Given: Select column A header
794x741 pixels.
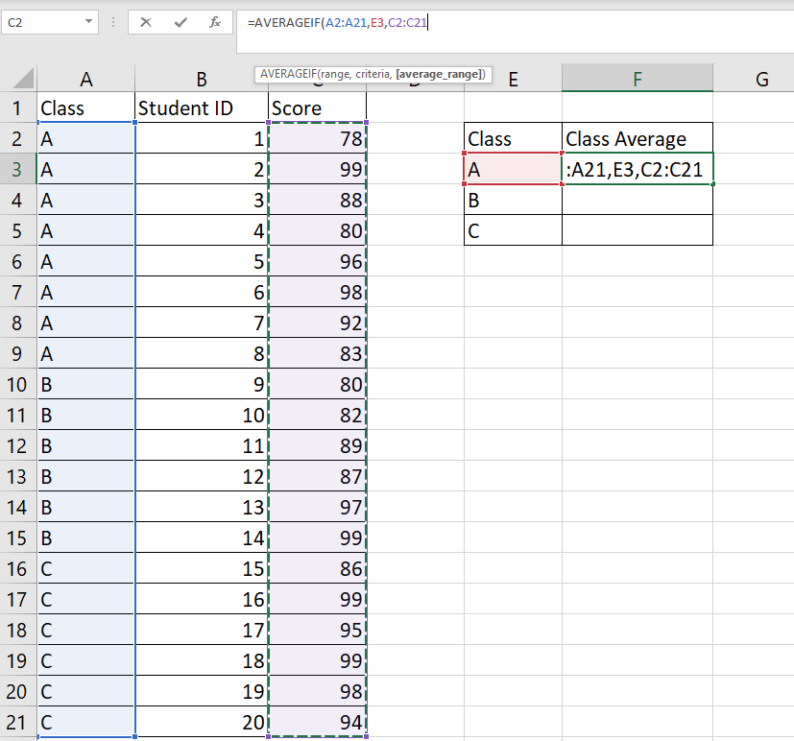Looking at the screenshot, I should pyautogui.click(x=84, y=78).
